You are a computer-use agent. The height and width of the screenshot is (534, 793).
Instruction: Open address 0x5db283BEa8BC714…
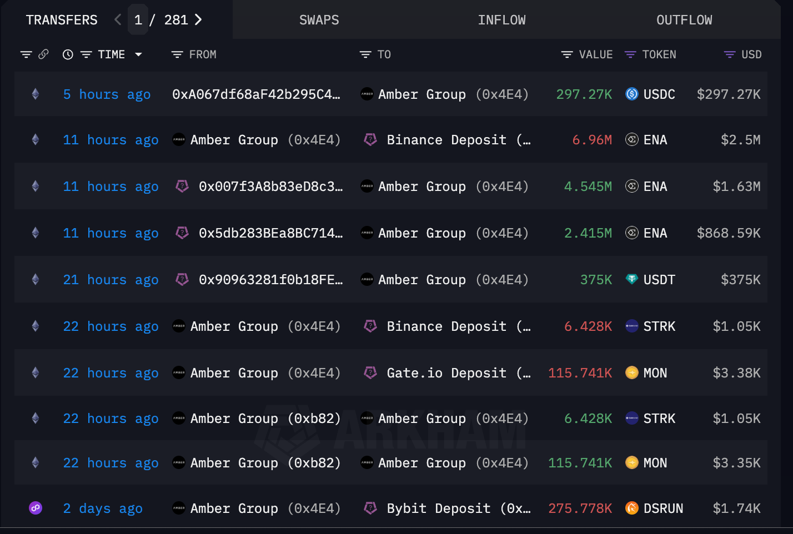click(270, 233)
